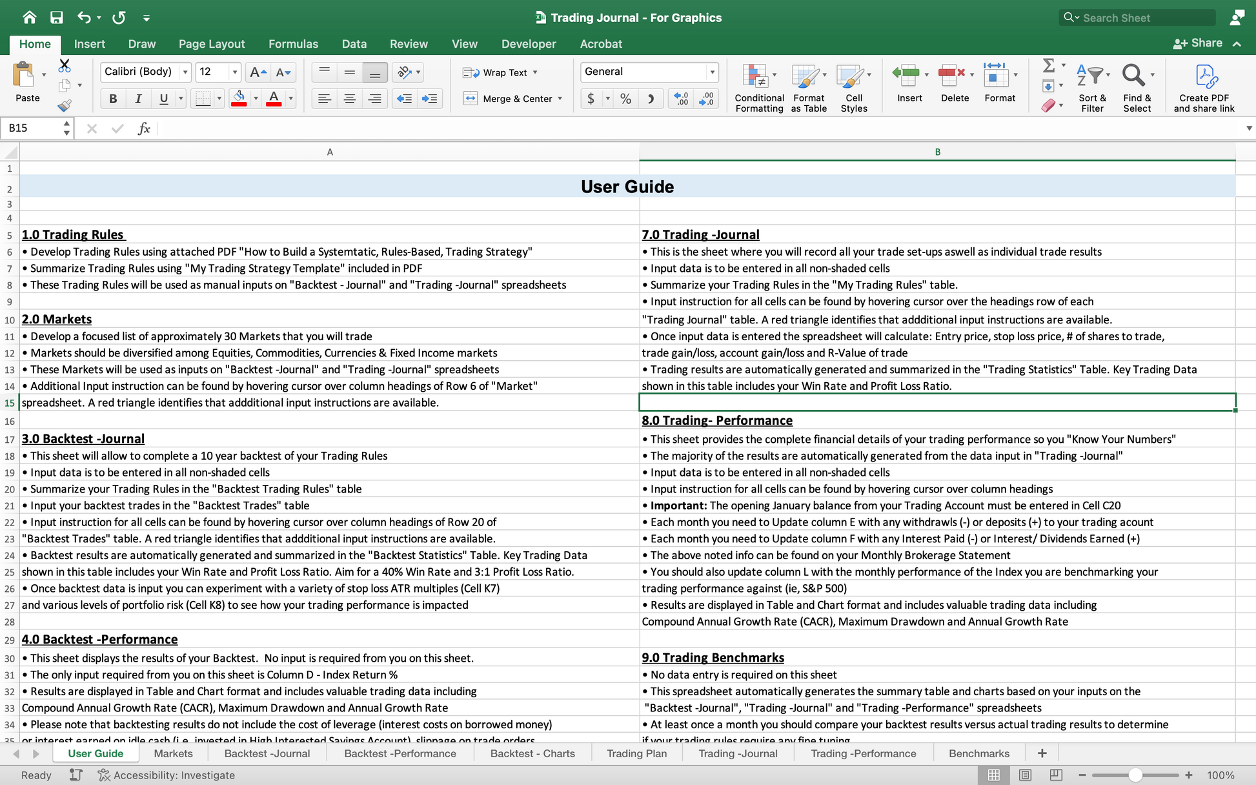Screen dimensions: 1256x785
Task: Click the Format Painter brush icon
Action: pos(64,106)
